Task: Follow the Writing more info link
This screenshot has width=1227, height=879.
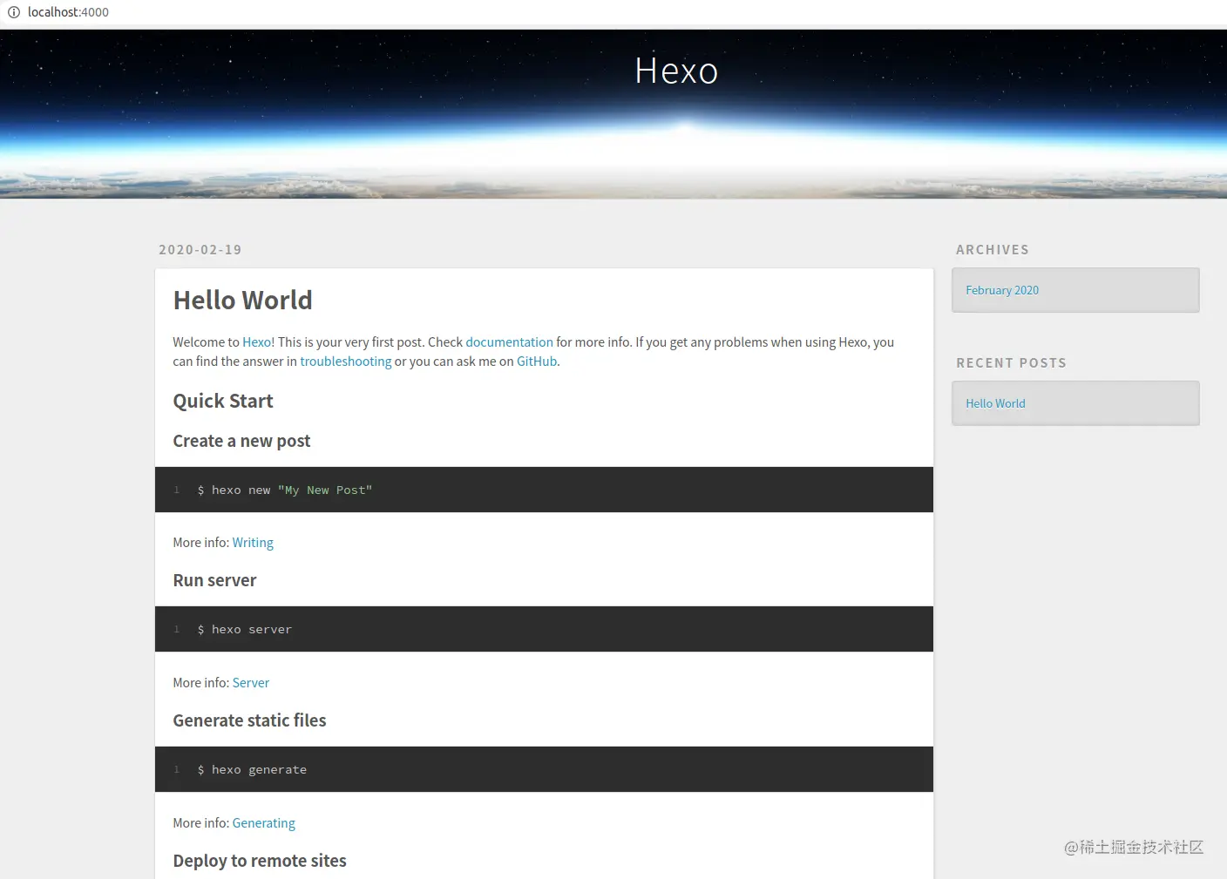Action: 253,543
